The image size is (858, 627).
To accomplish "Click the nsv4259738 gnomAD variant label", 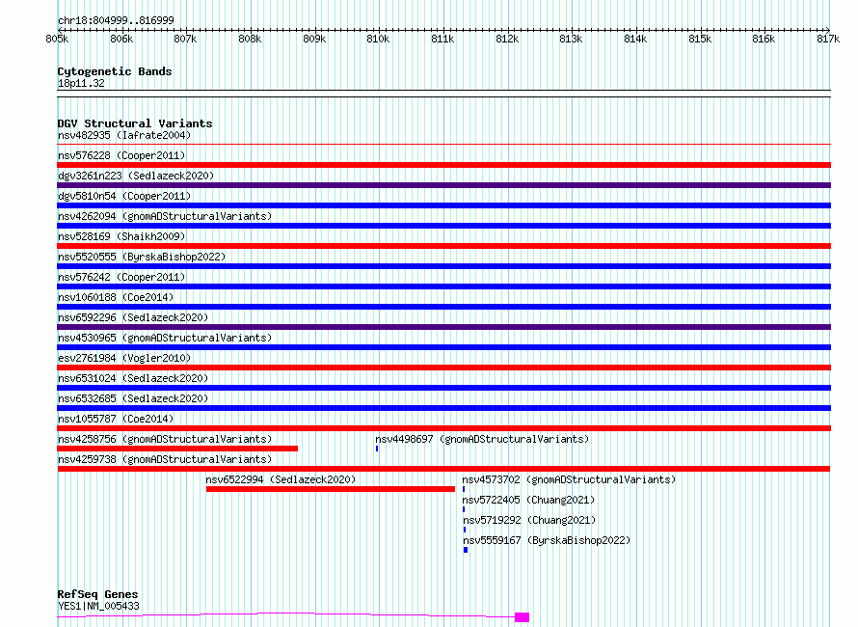I will (165, 459).
